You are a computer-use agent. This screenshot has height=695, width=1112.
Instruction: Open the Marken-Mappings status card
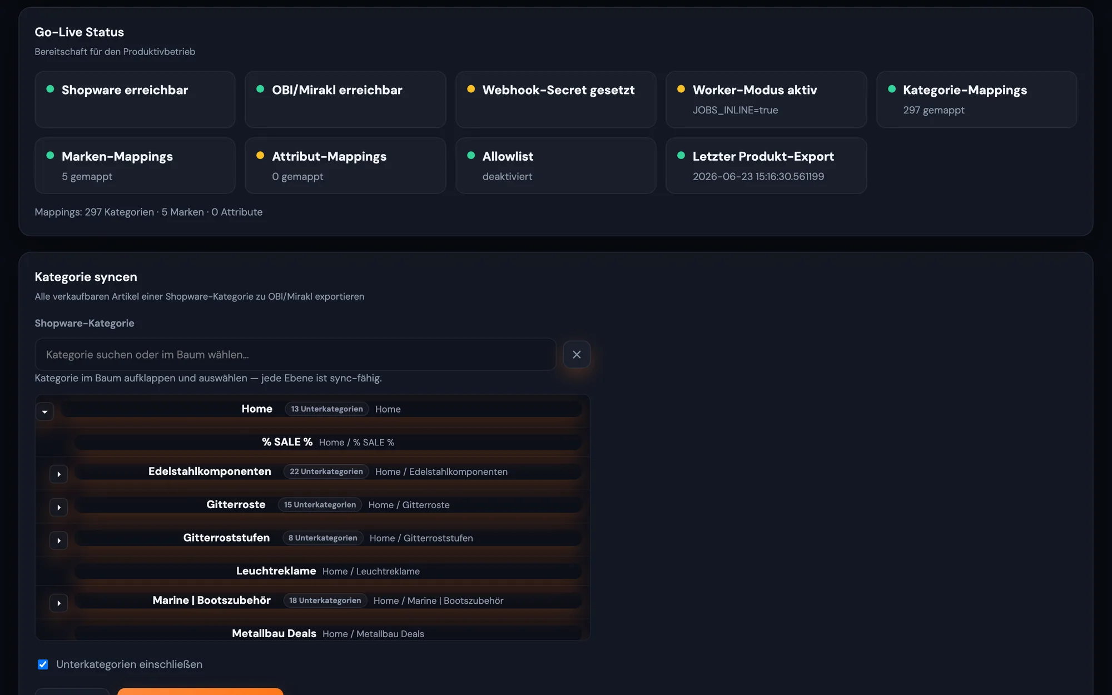click(x=135, y=166)
